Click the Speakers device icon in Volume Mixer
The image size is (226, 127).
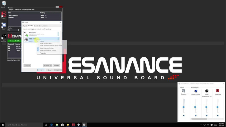[183, 91]
